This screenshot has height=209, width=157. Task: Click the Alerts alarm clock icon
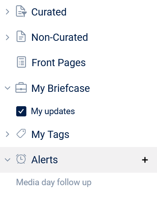[21, 159]
